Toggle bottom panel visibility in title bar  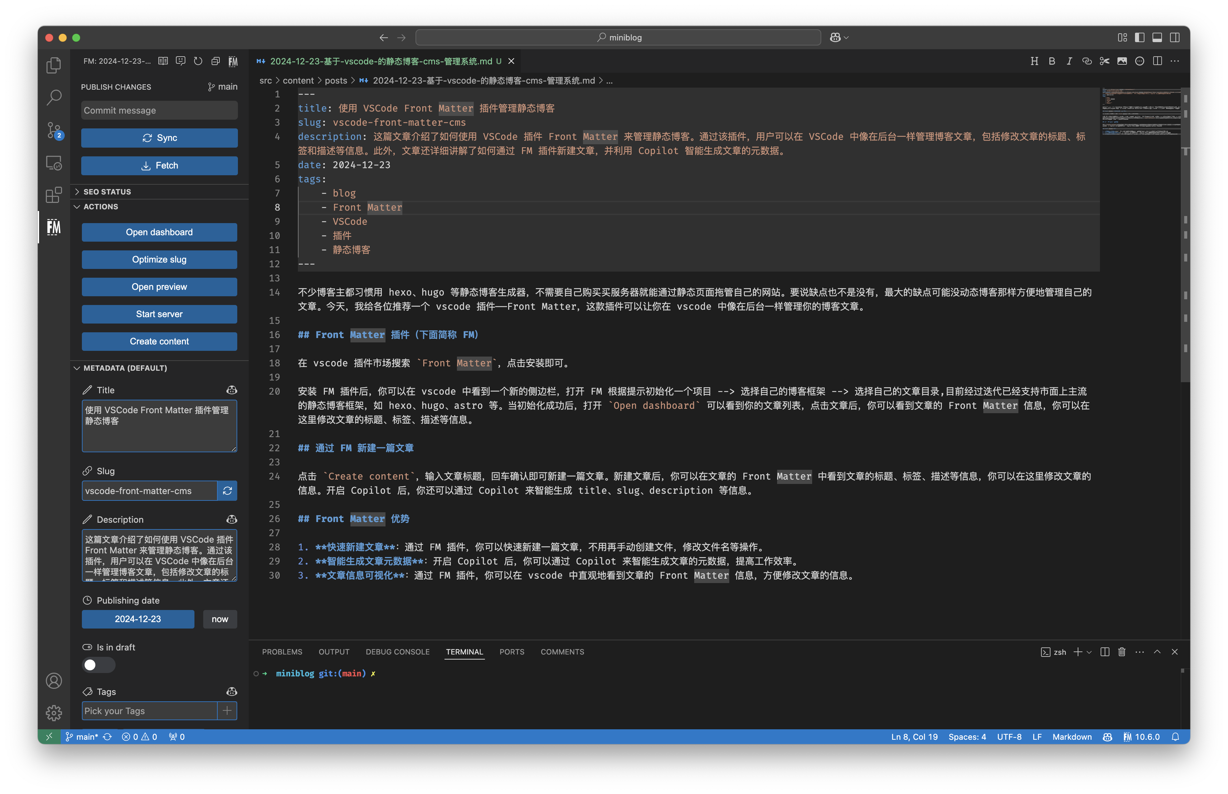(1157, 38)
